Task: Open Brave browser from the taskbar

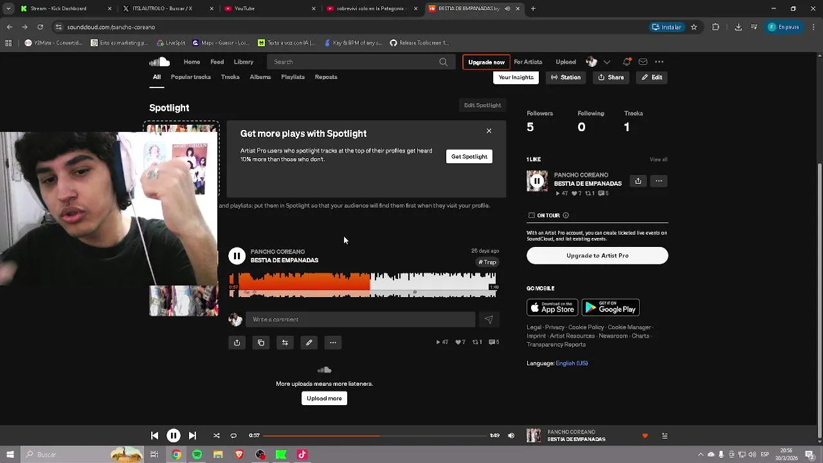Action: (239, 455)
